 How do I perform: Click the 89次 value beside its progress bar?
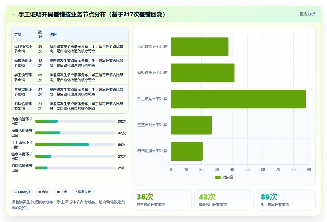point(122,145)
